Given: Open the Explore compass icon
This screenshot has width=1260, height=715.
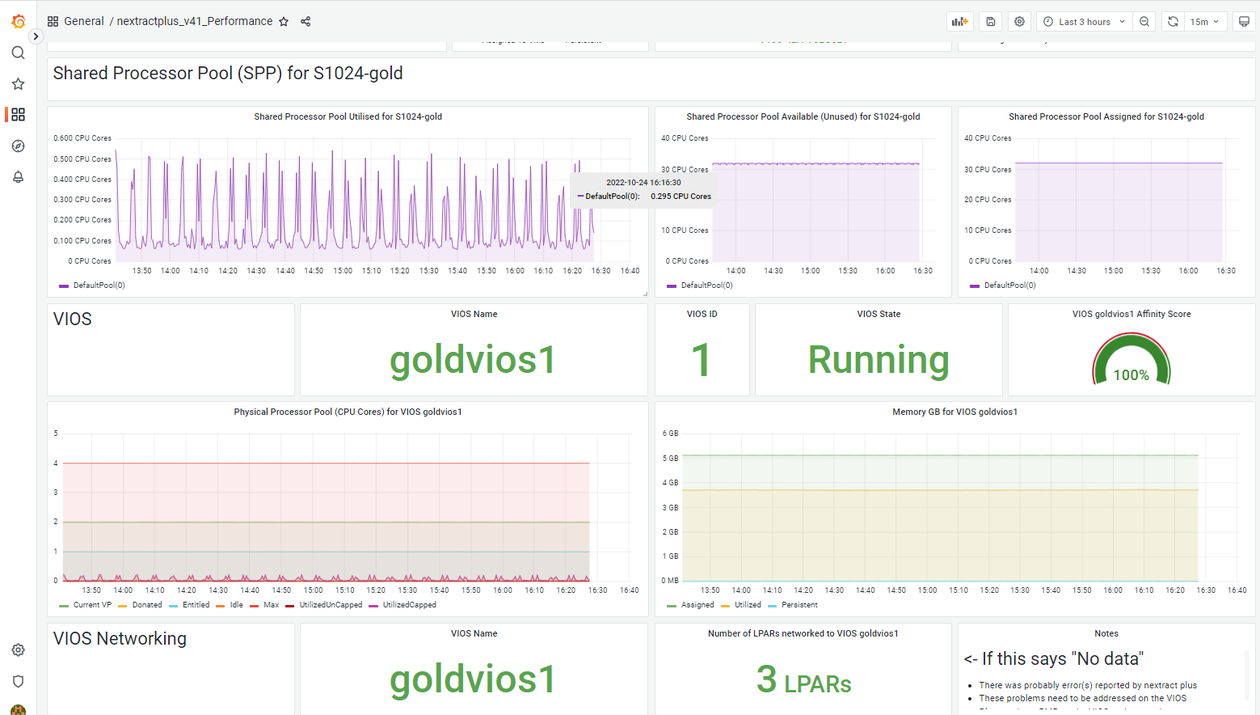Looking at the screenshot, I should [18, 146].
